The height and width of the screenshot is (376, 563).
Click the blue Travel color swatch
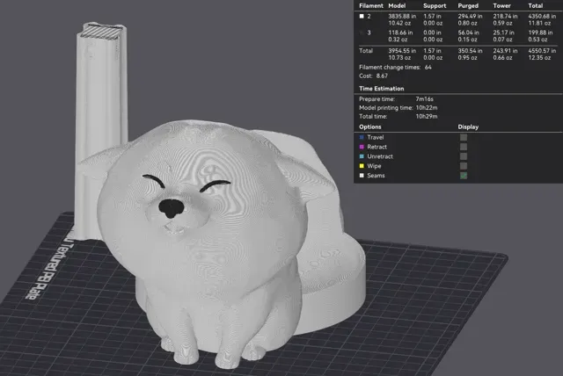tap(362, 137)
